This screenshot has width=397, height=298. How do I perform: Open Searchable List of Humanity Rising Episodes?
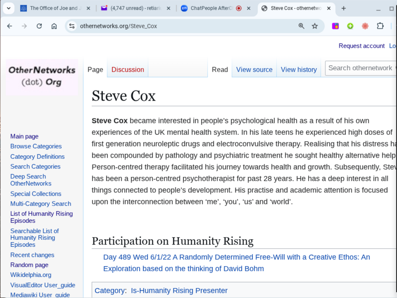(34, 238)
